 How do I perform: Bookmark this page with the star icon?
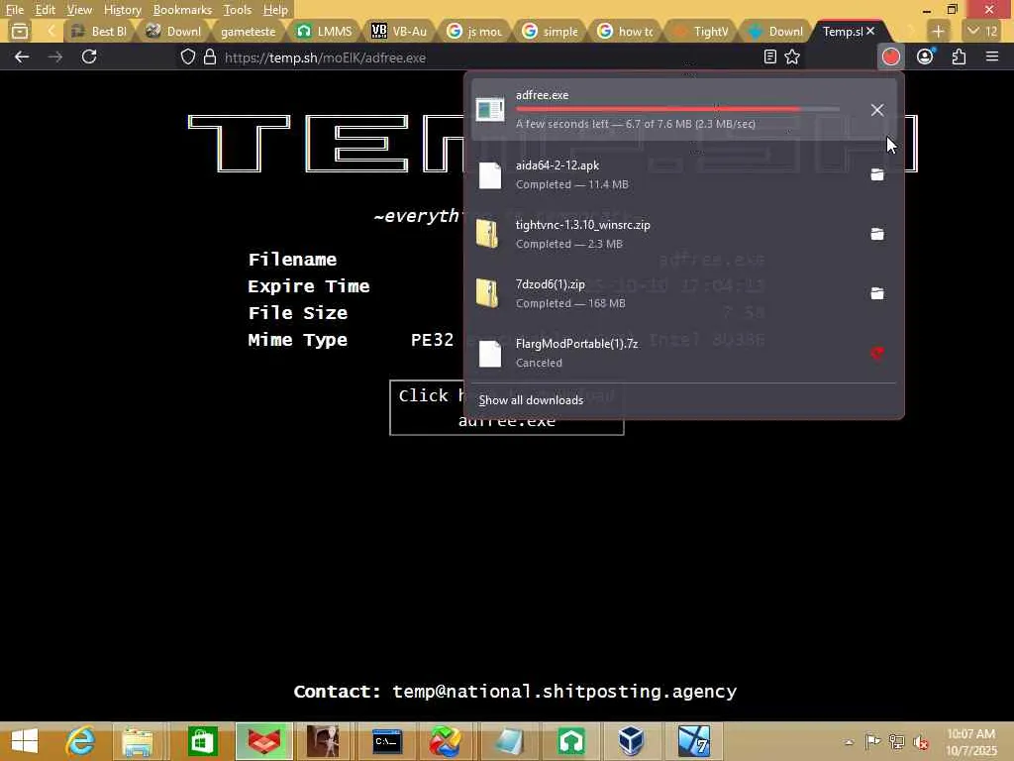pyautogui.click(x=792, y=57)
